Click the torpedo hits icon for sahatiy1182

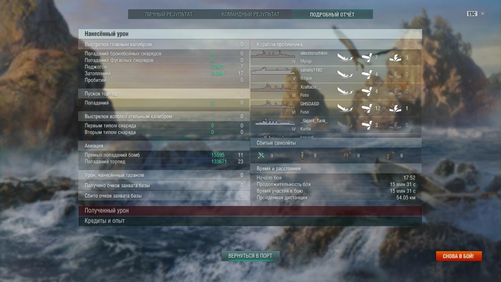click(x=367, y=74)
